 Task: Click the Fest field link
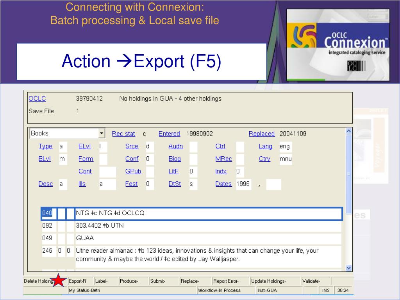pos(131,184)
